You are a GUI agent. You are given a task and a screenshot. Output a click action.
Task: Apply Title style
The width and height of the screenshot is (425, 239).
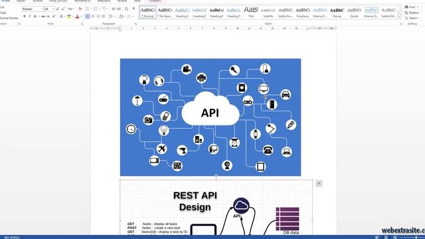(251, 13)
